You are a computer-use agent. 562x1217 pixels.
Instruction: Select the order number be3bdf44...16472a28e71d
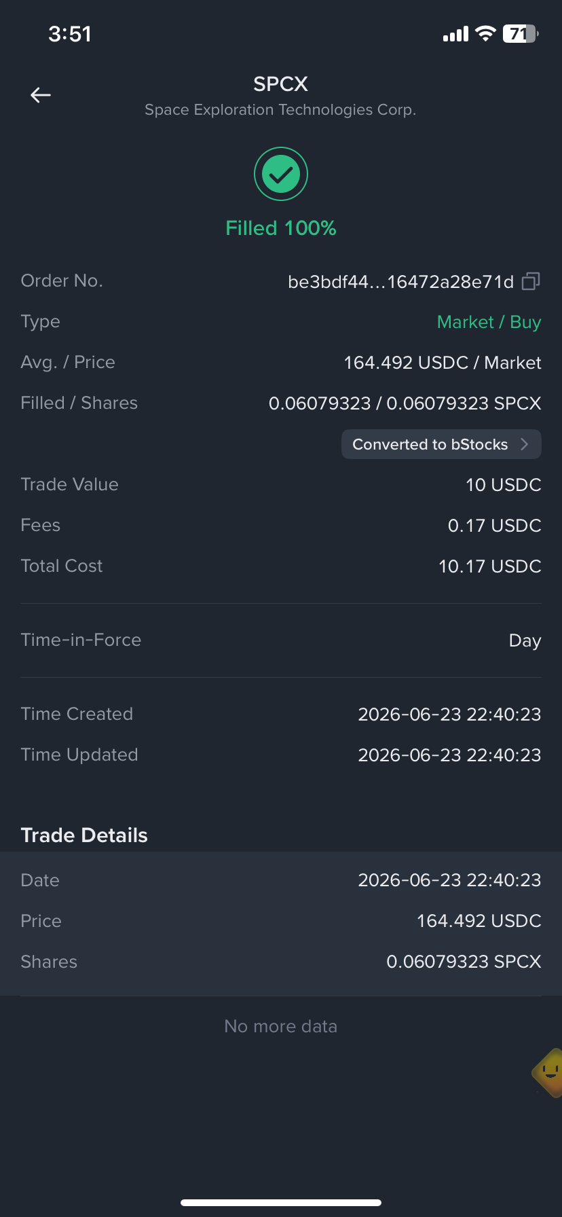[x=401, y=282]
